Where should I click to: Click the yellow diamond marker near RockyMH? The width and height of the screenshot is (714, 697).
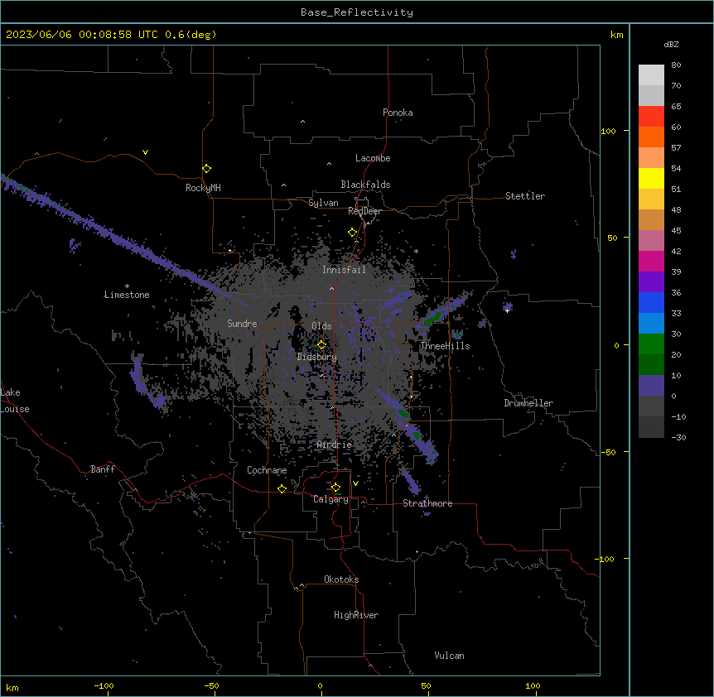[x=207, y=169]
